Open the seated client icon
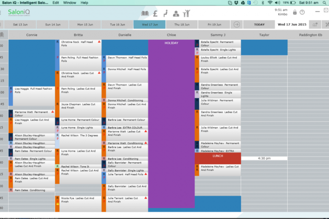The image size is (329, 219). pyautogui.click(x=165, y=13)
